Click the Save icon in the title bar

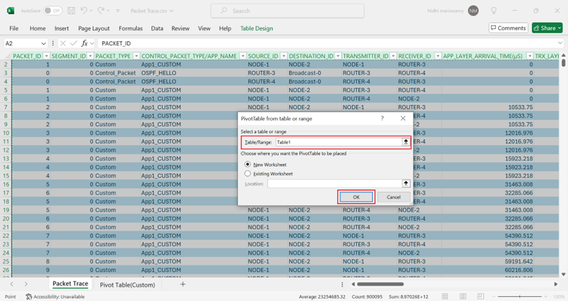70,11
